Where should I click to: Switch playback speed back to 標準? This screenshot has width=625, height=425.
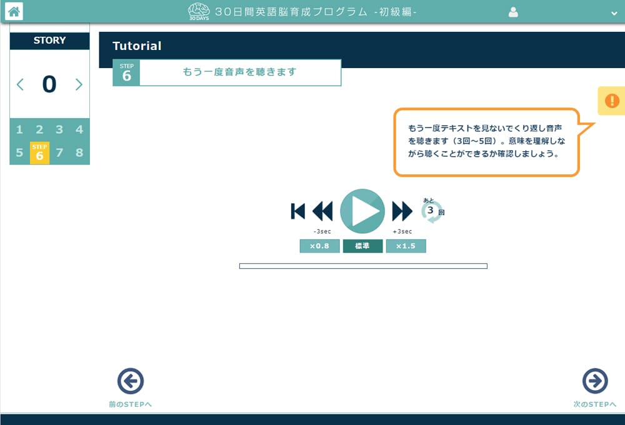pyautogui.click(x=362, y=246)
